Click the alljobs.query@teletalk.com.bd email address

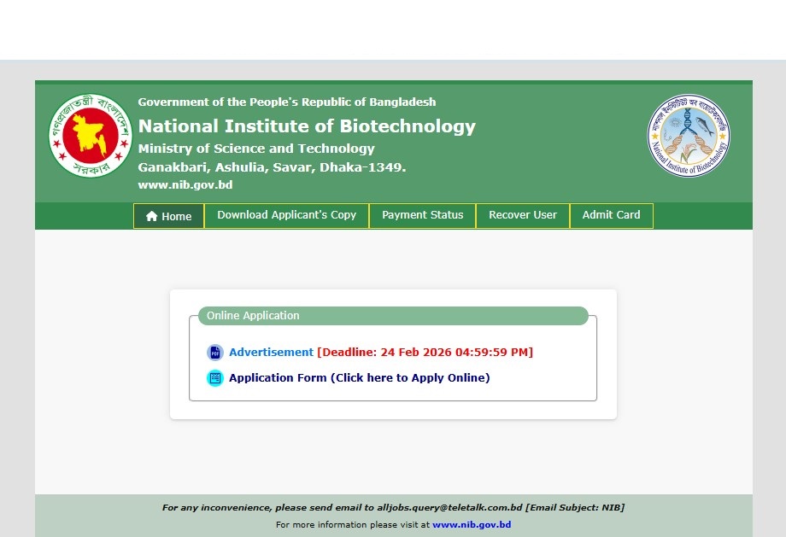[x=449, y=507]
